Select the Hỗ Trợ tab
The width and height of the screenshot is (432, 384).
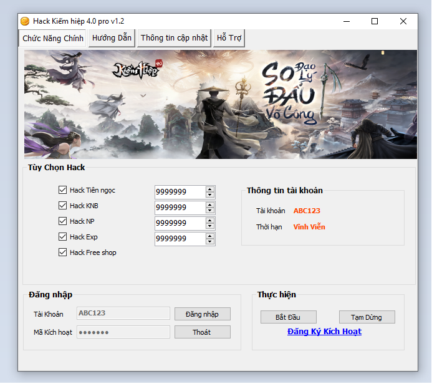click(x=229, y=38)
